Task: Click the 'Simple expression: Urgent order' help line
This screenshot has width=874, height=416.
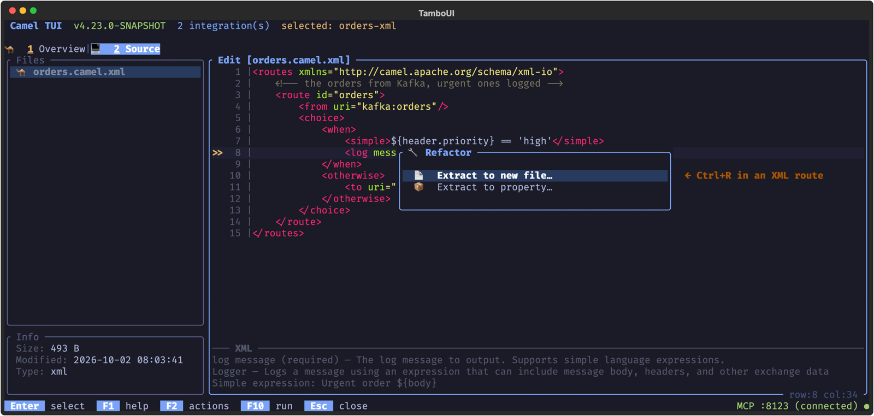Action: (324, 383)
